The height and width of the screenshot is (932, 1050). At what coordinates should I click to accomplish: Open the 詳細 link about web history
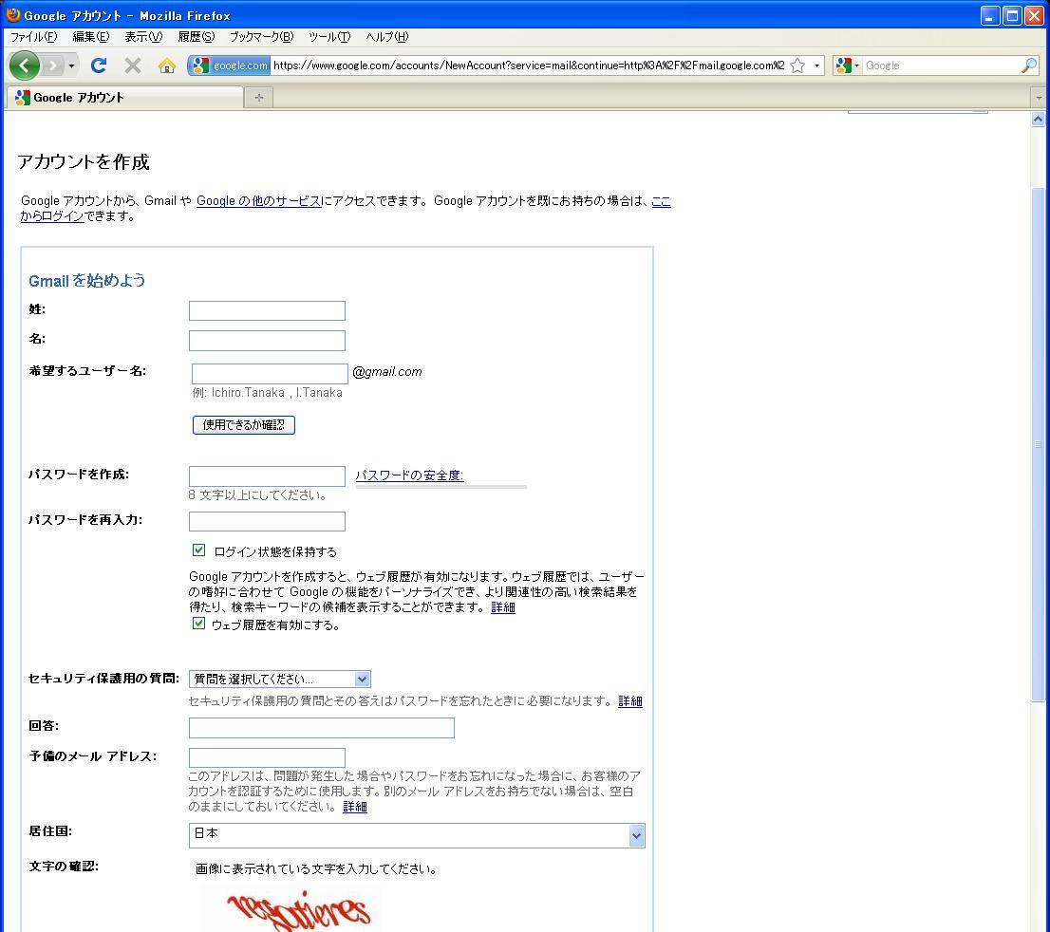(x=503, y=607)
